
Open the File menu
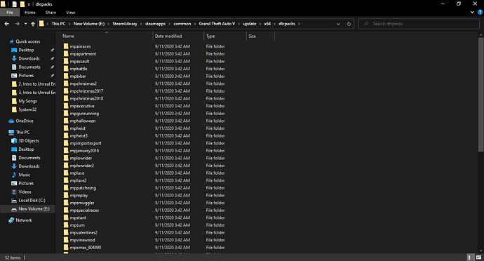(10, 13)
